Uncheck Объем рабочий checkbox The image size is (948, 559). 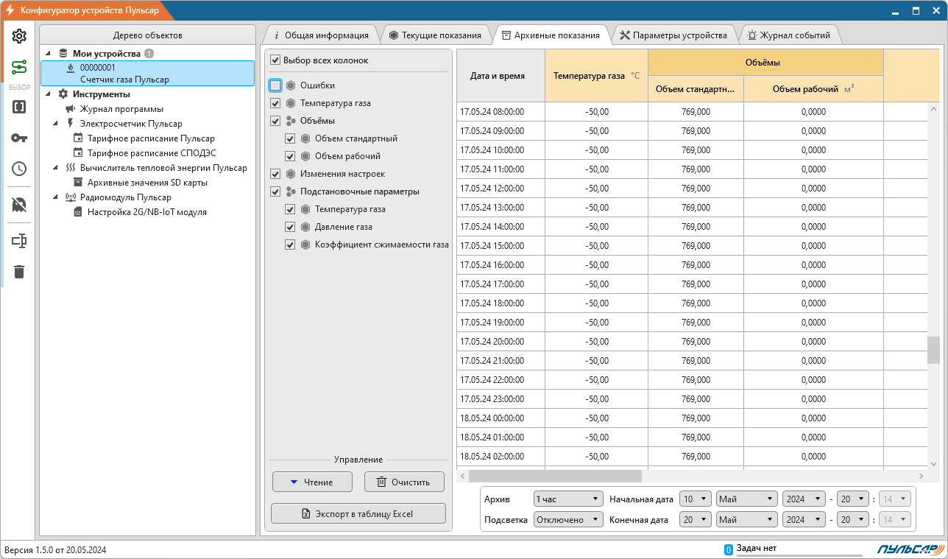pos(290,156)
